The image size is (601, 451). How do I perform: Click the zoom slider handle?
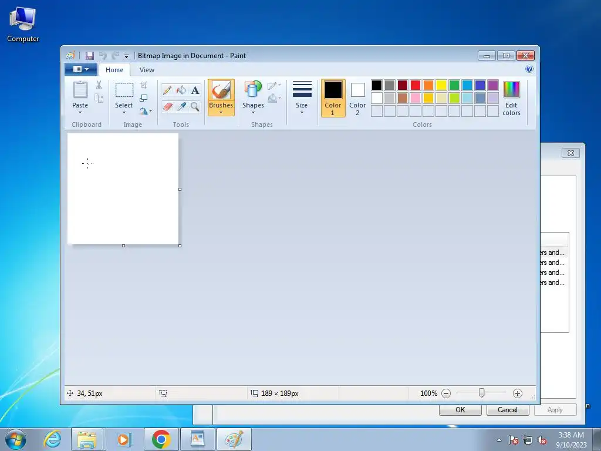point(481,393)
